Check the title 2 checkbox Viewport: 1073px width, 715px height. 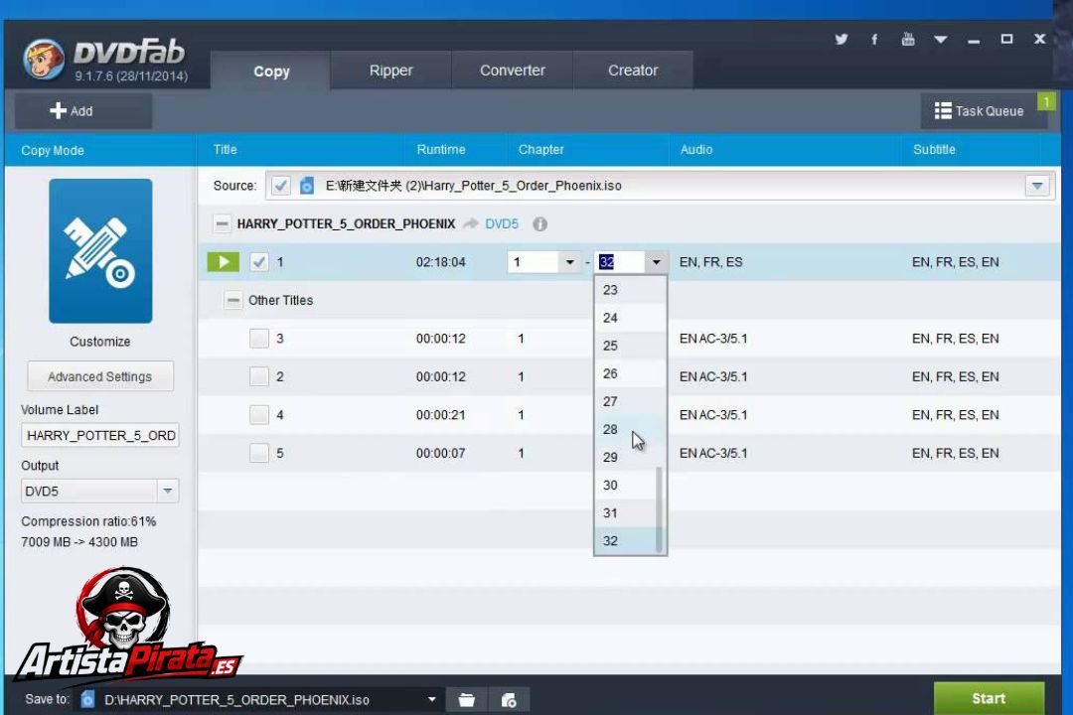[x=258, y=376]
